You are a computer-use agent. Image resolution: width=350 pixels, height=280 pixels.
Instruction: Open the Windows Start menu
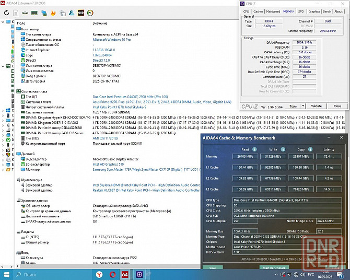point(6,274)
